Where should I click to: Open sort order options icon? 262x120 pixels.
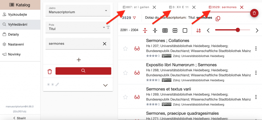click(x=199, y=30)
